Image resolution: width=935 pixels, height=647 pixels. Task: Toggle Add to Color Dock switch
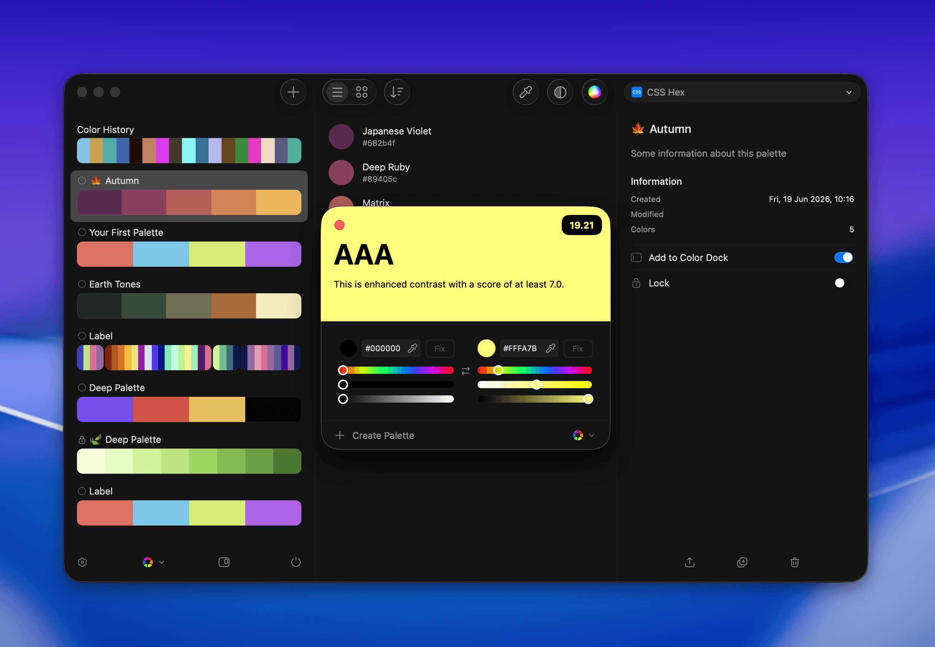[843, 257]
